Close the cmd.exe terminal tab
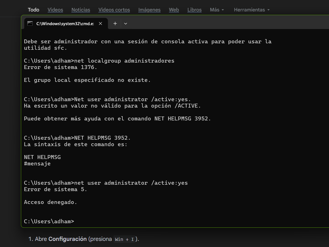Screen dimensions: 329x247 tap(100, 23)
